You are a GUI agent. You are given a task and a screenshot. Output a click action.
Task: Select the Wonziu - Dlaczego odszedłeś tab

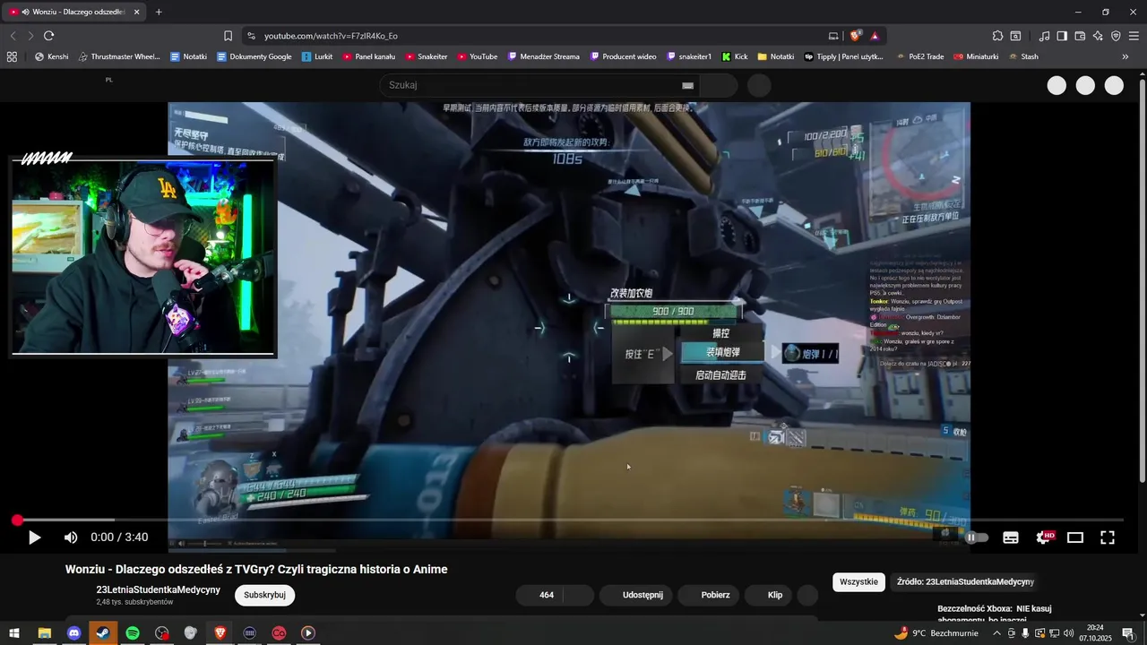tap(73, 12)
